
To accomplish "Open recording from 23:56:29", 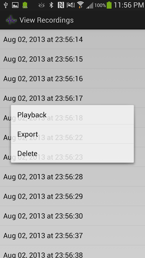I will pos(72,196).
